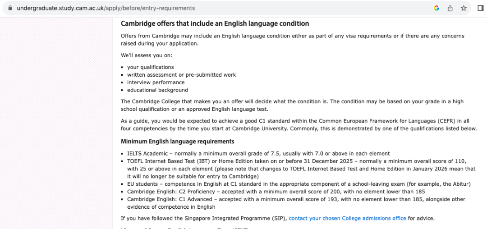Image resolution: width=487 pixels, height=229 pixels.
Task: Open the 'contact your chosen College admissions office' link
Action: (x=347, y=218)
